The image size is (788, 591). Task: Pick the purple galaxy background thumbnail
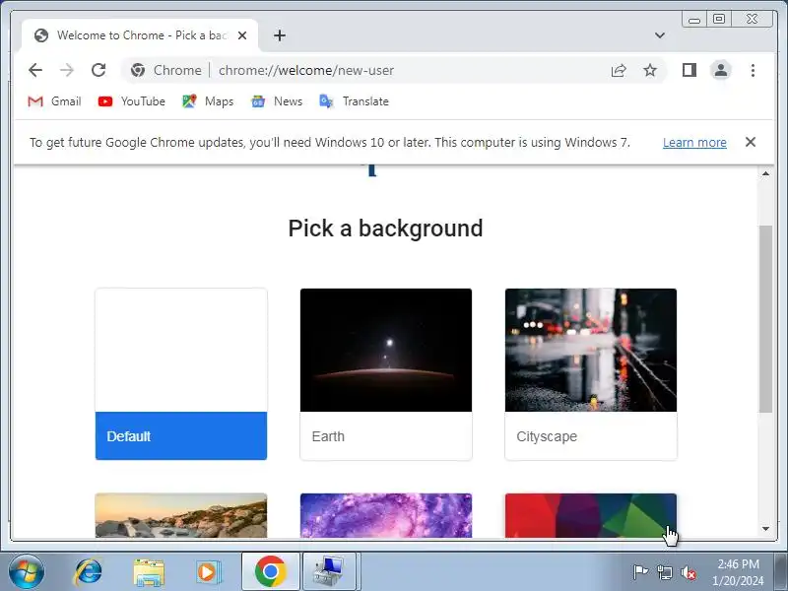coord(386,515)
